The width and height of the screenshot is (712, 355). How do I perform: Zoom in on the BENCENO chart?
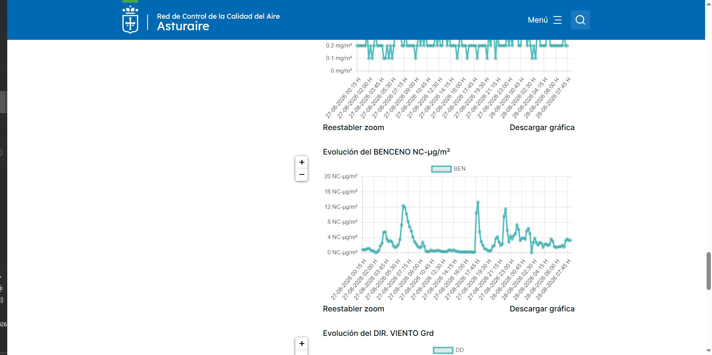click(x=301, y=162)
